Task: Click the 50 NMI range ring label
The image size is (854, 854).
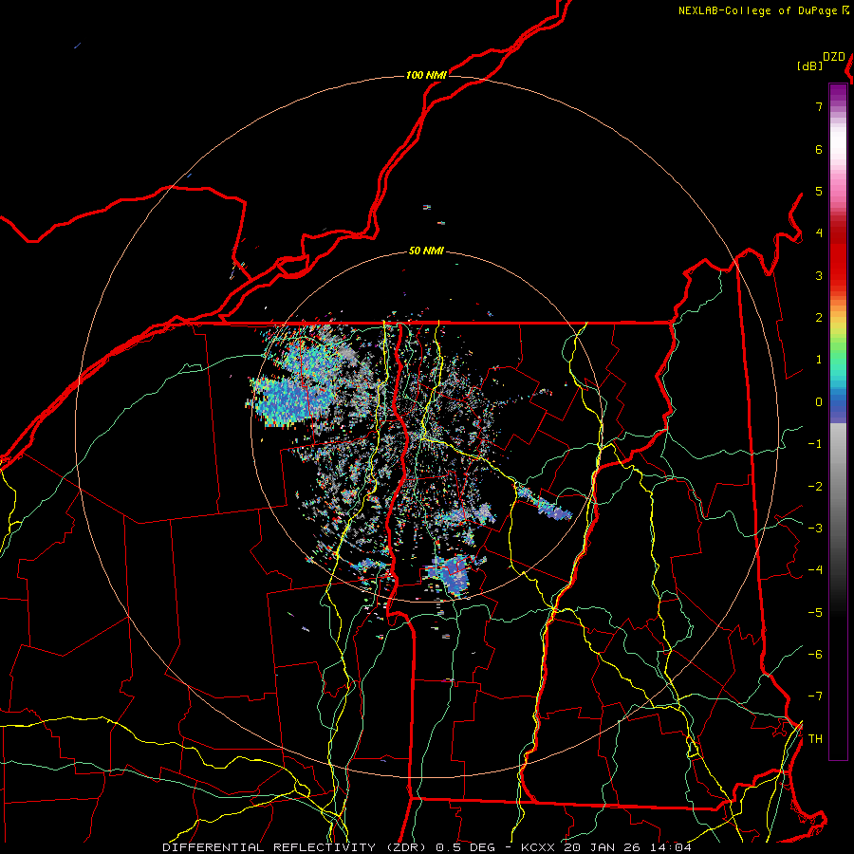Action: coord(426,251)
